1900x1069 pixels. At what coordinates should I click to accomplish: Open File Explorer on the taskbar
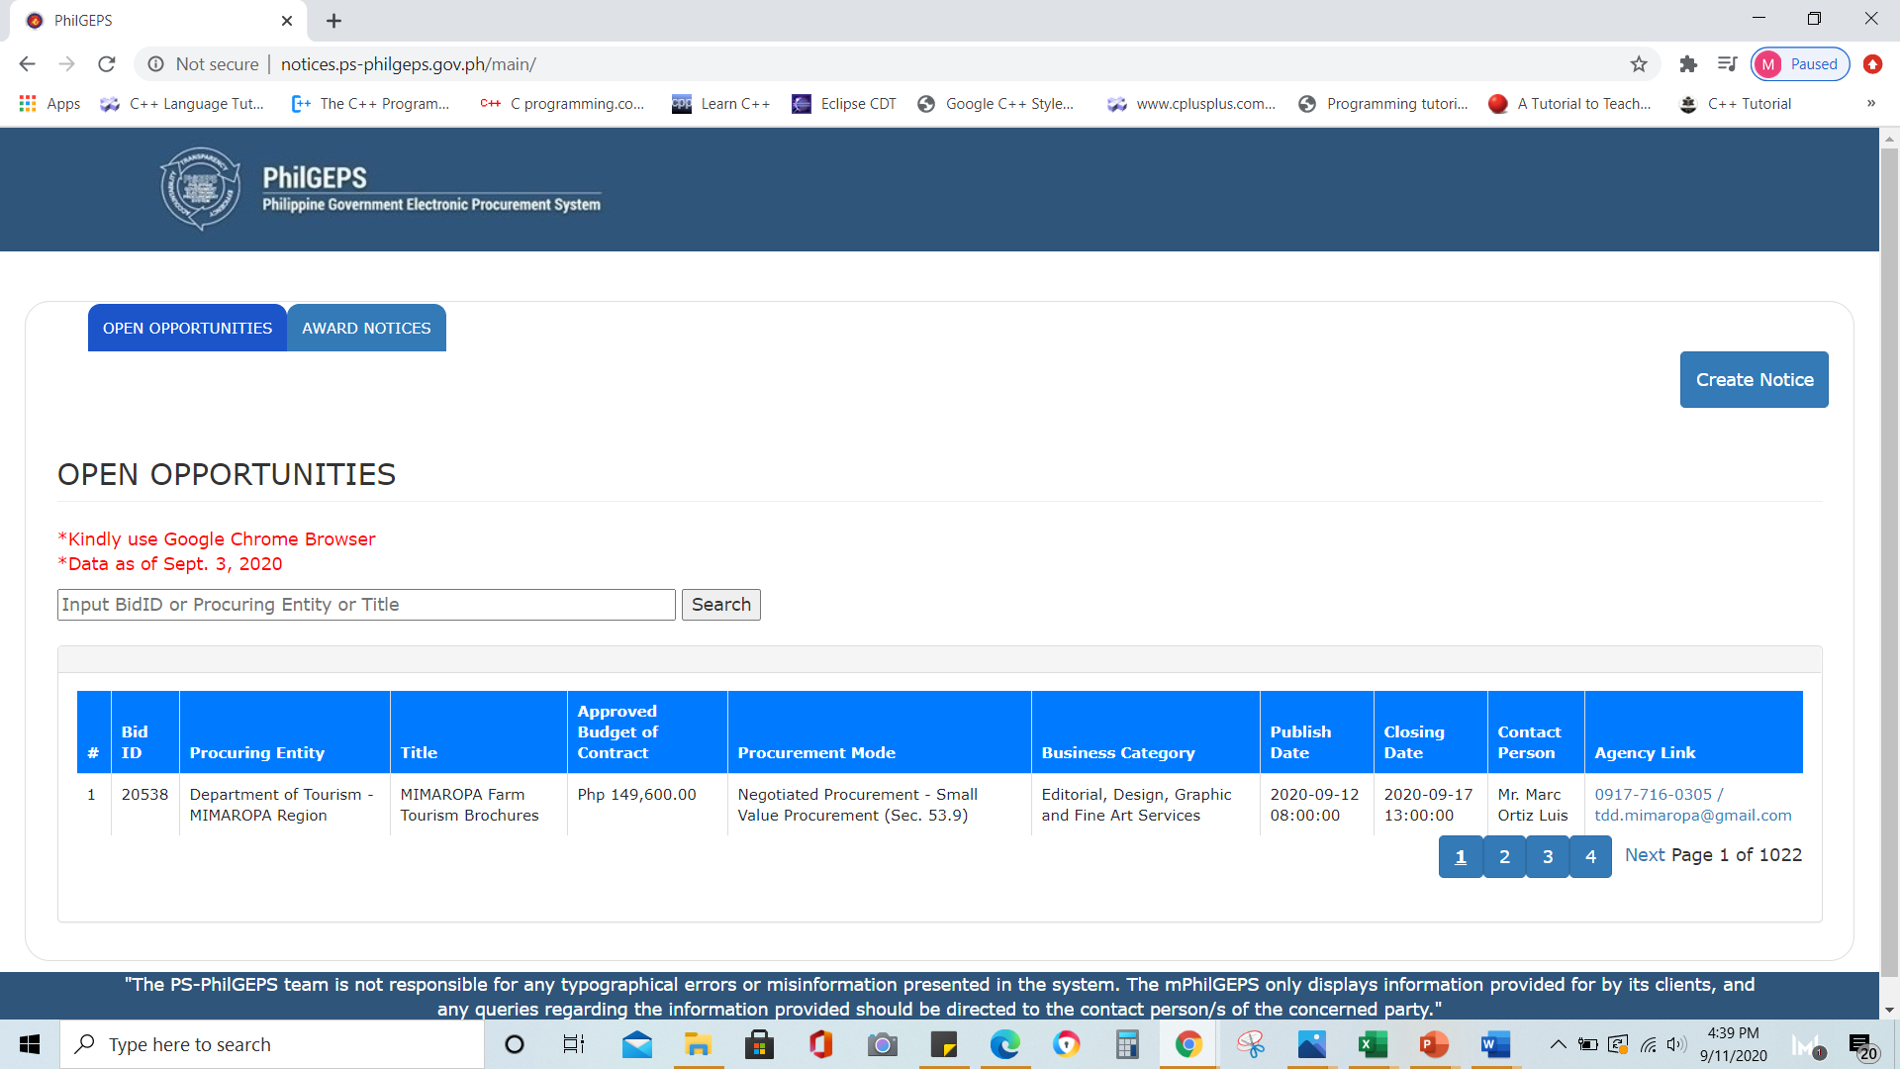coord(698,1044)
